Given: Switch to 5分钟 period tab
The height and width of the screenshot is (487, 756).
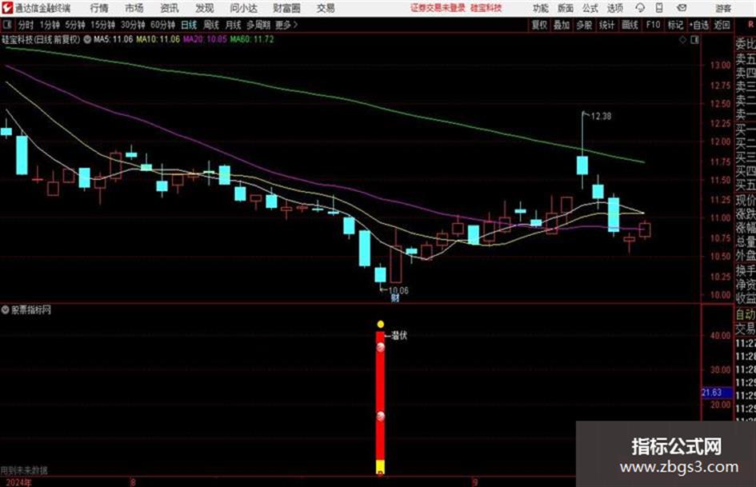Looking at the screenshot, I should point(74,25).
